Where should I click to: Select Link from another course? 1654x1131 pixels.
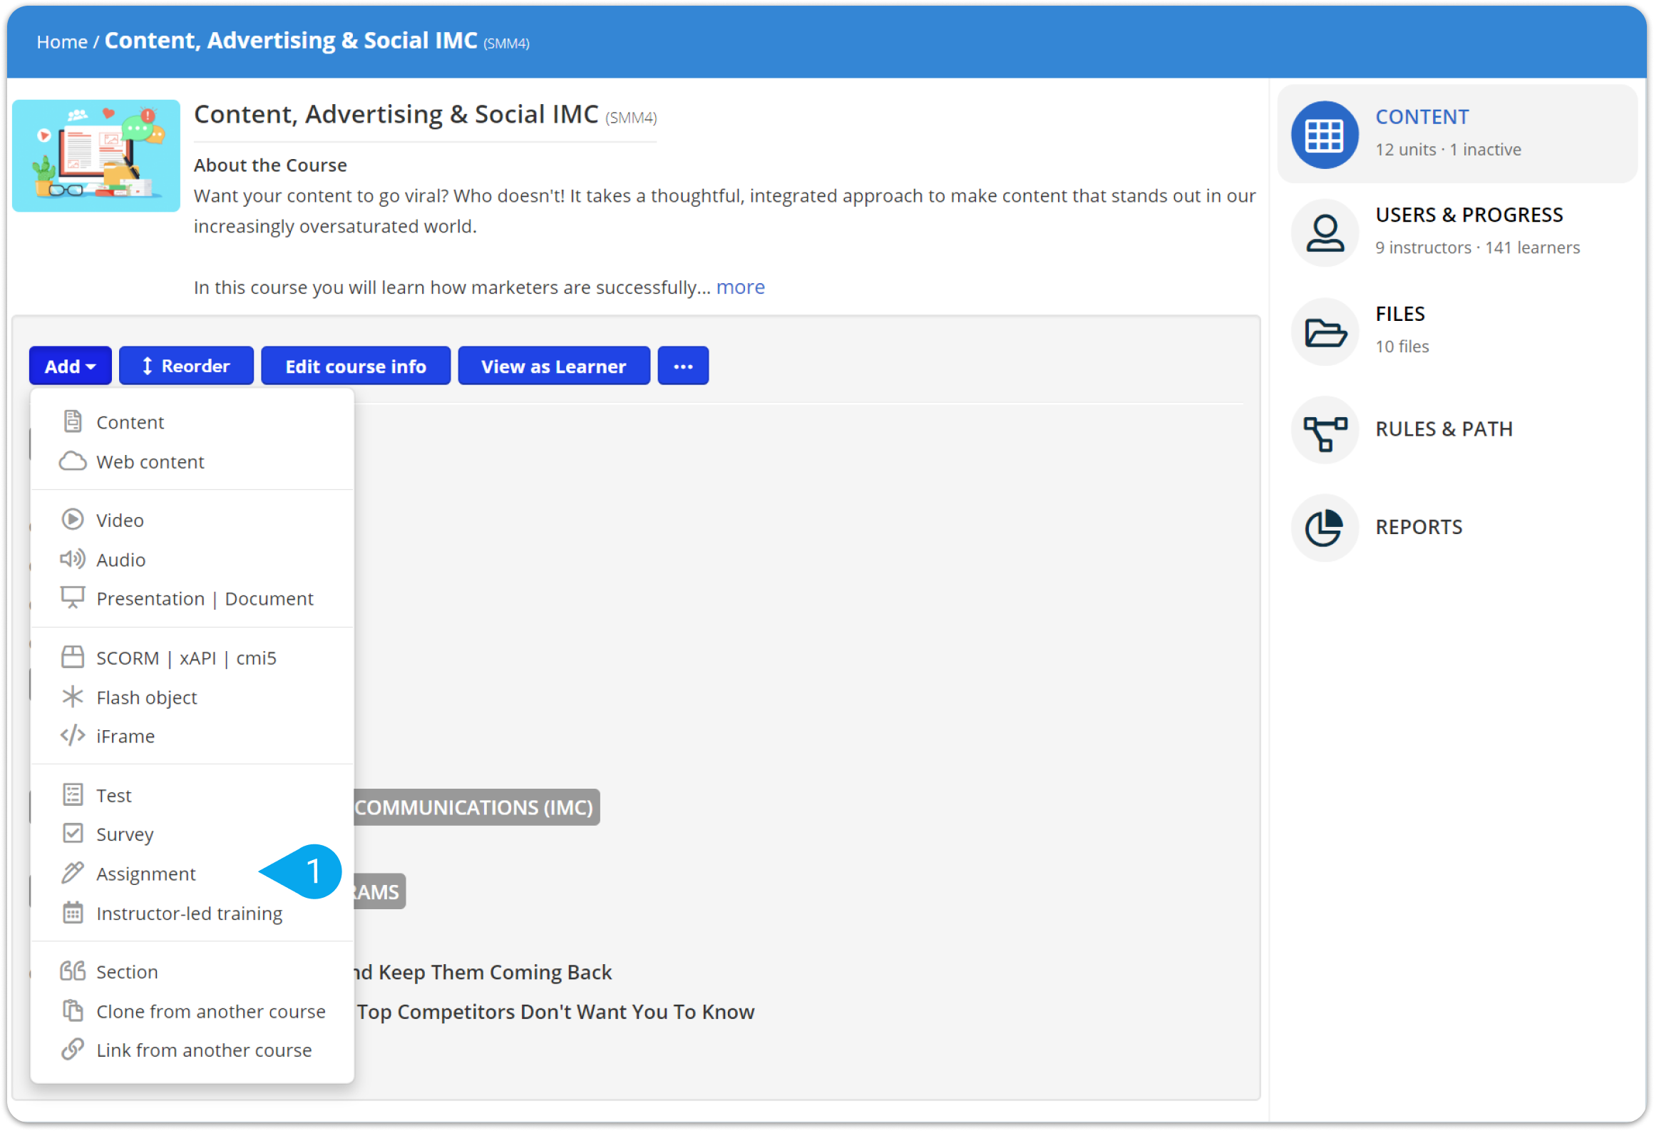204,1049
